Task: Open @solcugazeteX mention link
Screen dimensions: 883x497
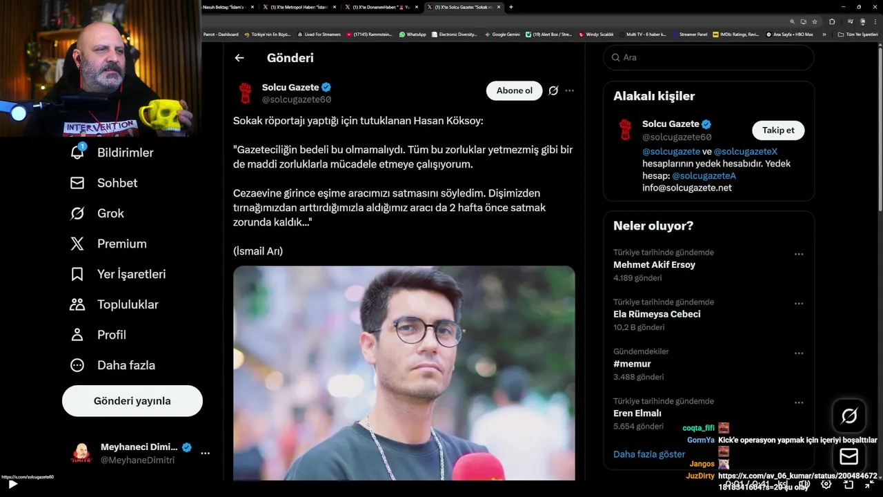Action: 746,151
